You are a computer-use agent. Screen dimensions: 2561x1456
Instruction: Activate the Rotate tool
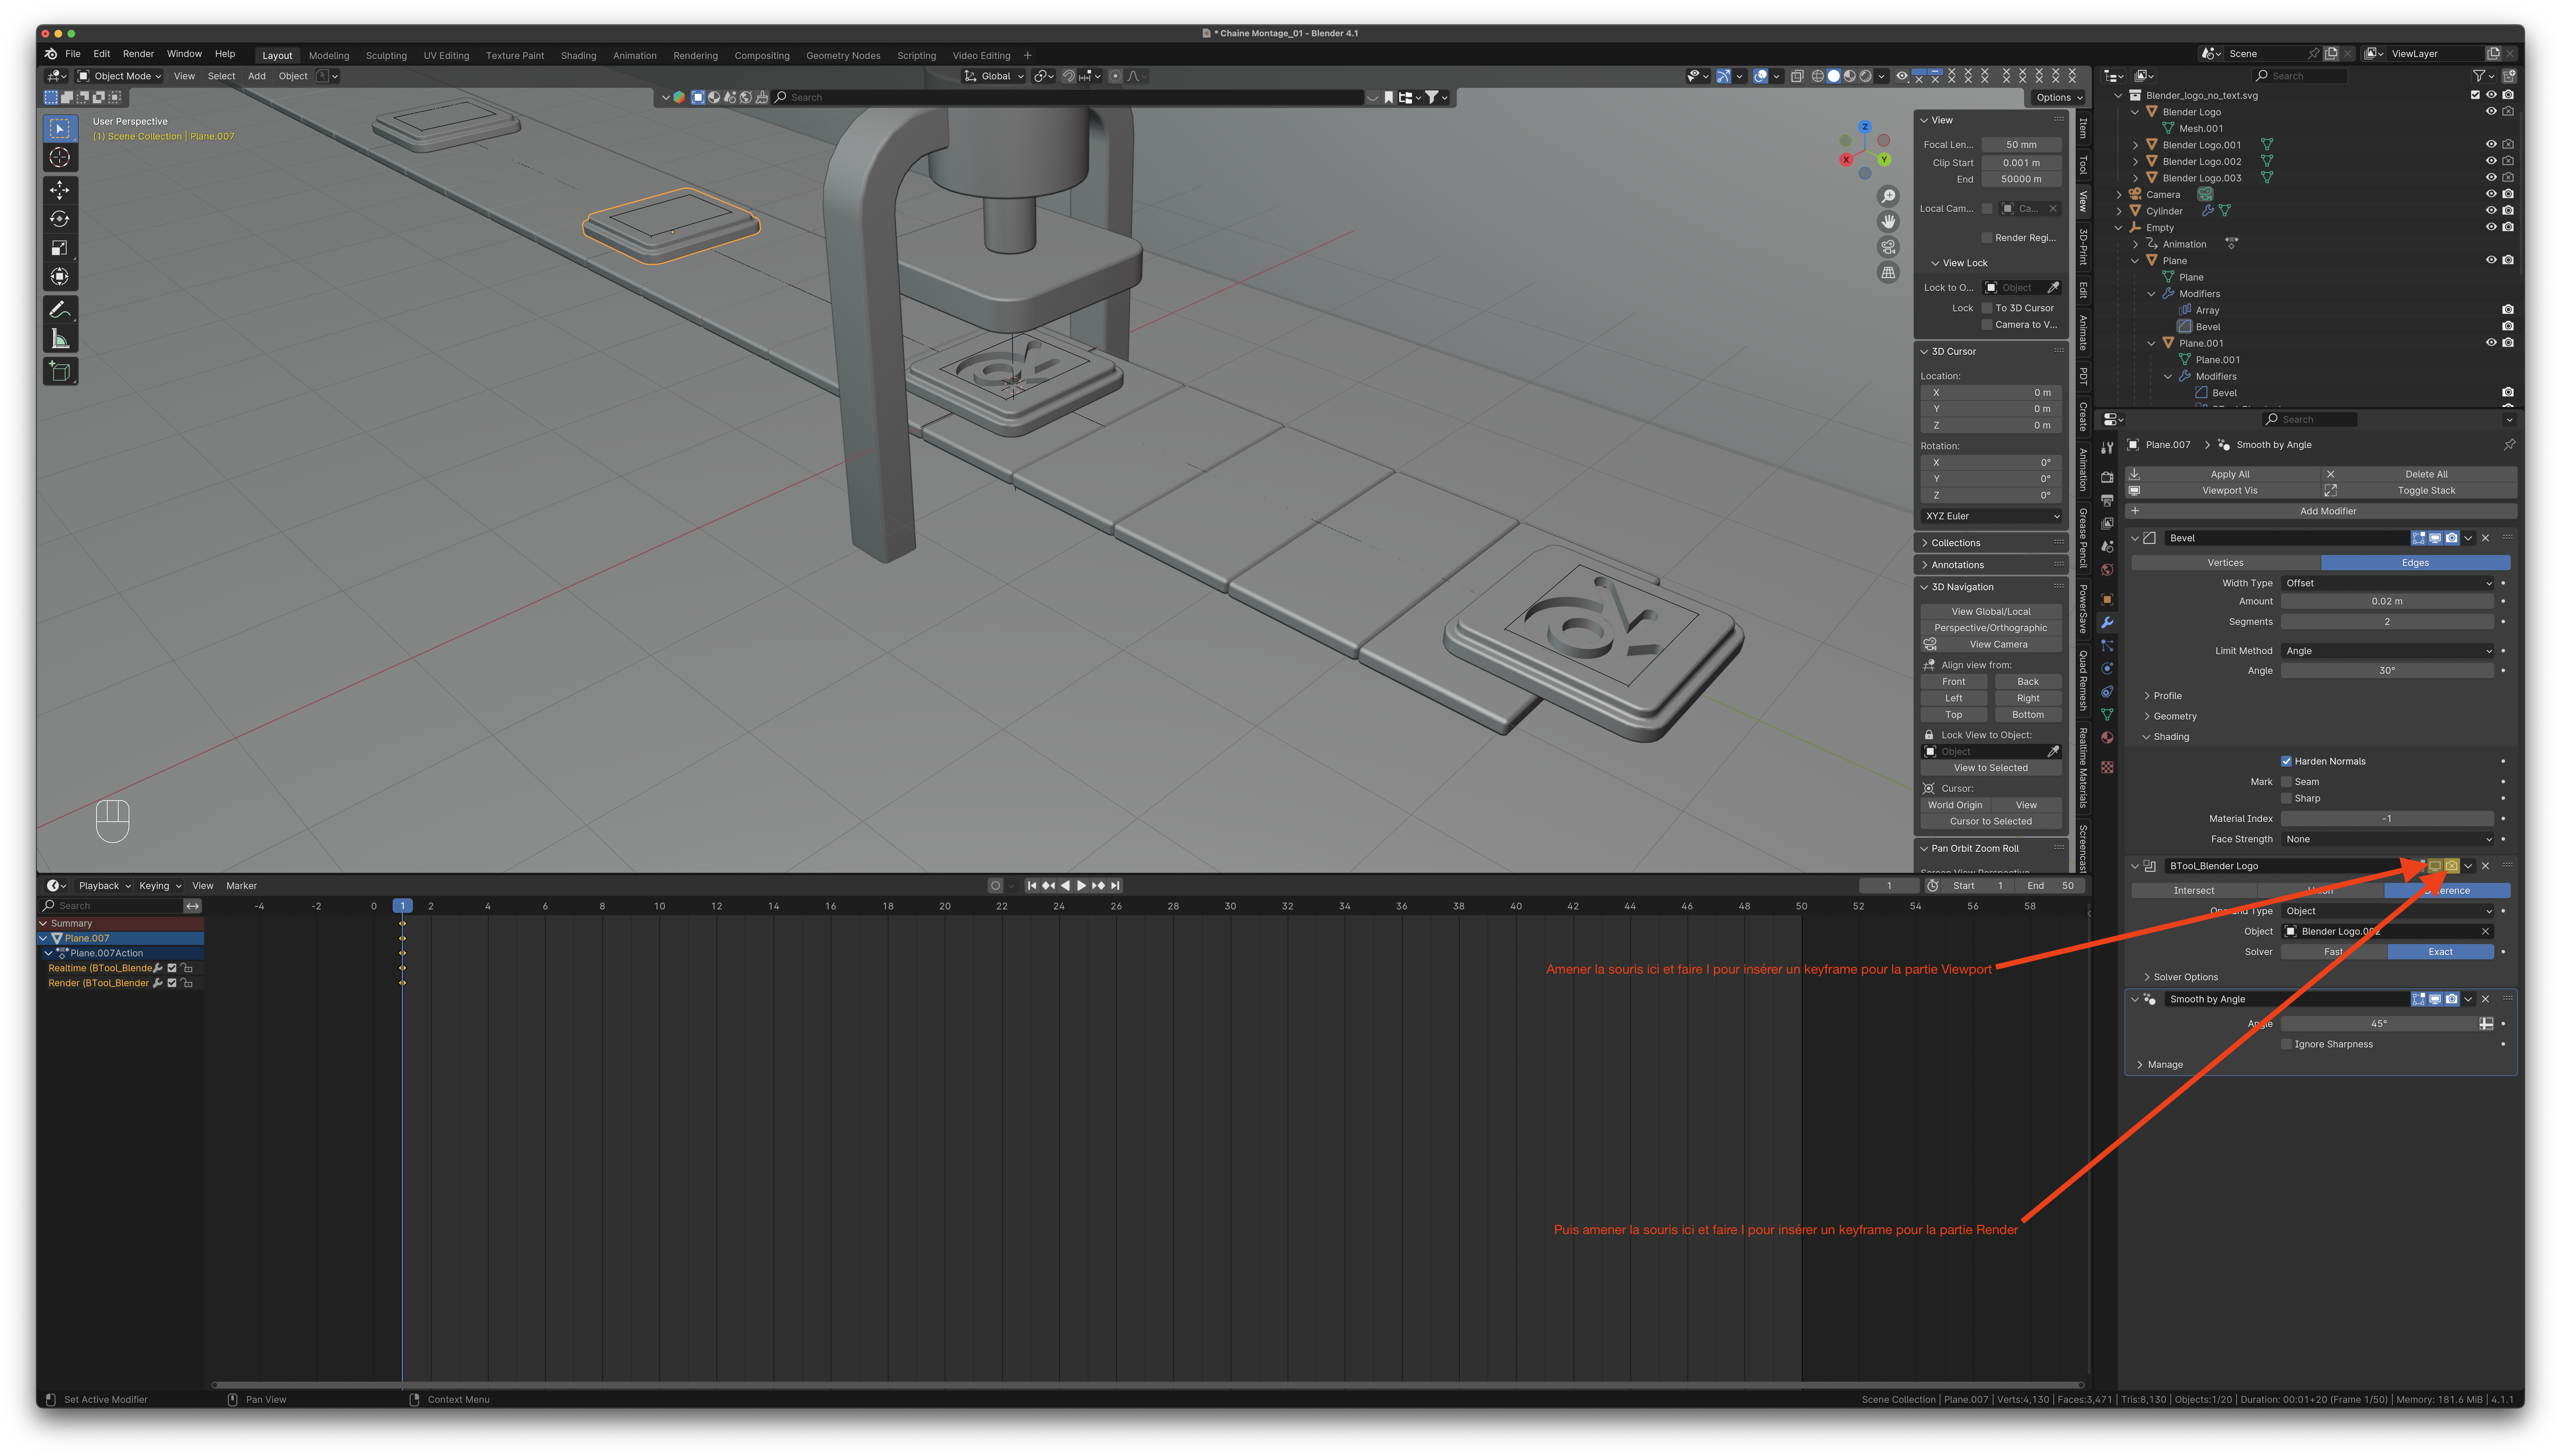point(60,219)
